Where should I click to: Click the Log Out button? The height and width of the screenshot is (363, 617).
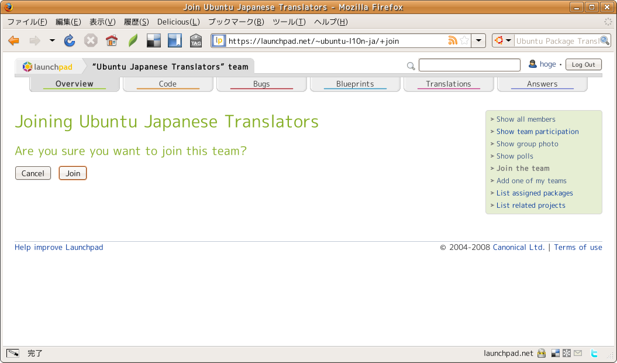click(584, 64)
